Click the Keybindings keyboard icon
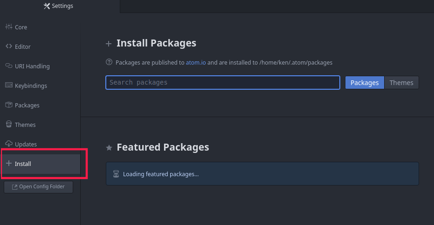Screen dimensions: 434x225 click(8, 86)
